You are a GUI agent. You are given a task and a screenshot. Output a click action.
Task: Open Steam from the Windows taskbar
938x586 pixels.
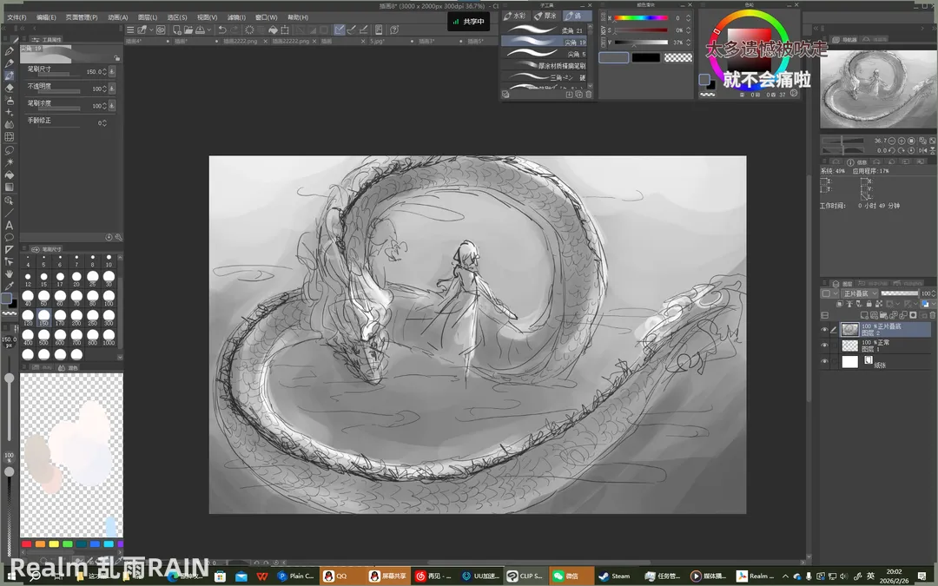point(615,576)
